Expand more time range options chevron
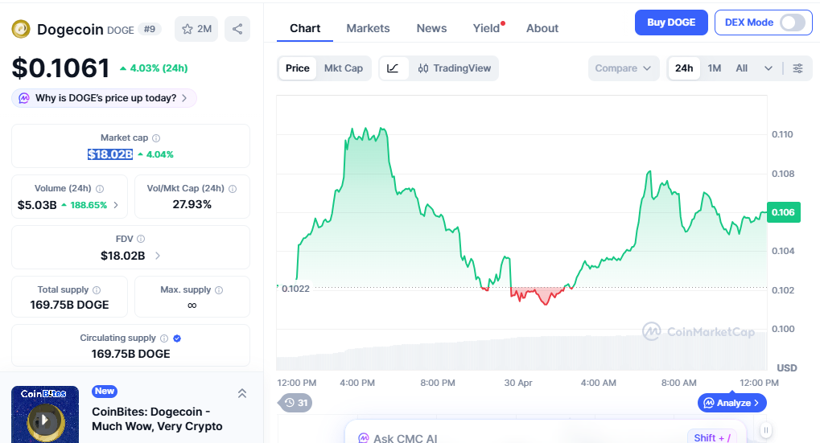The image size is (820, 443). point(768,68)
